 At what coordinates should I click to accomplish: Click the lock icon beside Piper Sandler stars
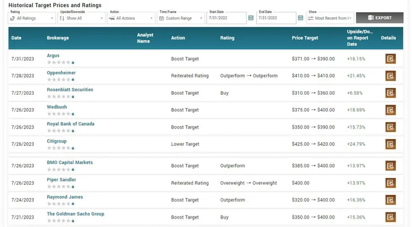[73, 187]
